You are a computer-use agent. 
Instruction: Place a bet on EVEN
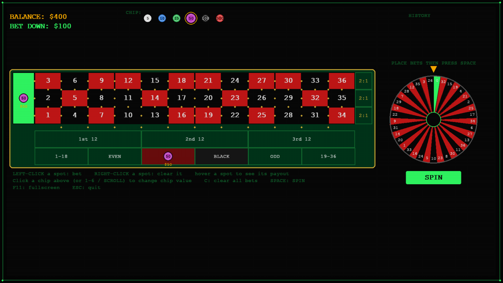point(115,156)
